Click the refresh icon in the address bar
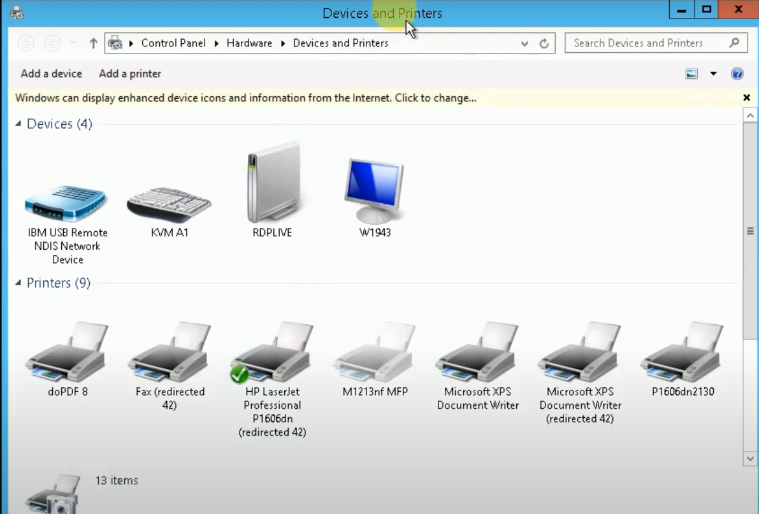Screen dimensions: 759x514 coord(544,43)
